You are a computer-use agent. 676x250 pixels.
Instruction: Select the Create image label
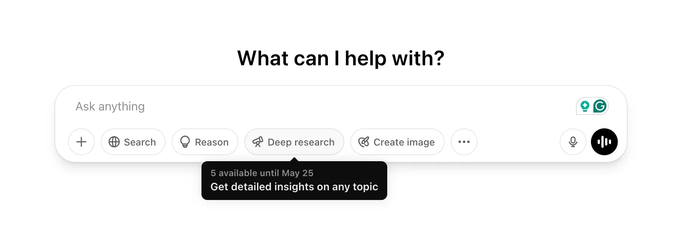point(404,142)
